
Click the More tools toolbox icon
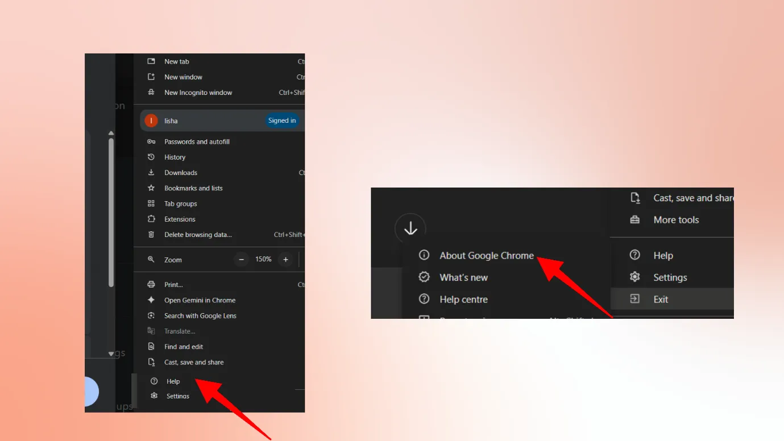tap(635, 219)
